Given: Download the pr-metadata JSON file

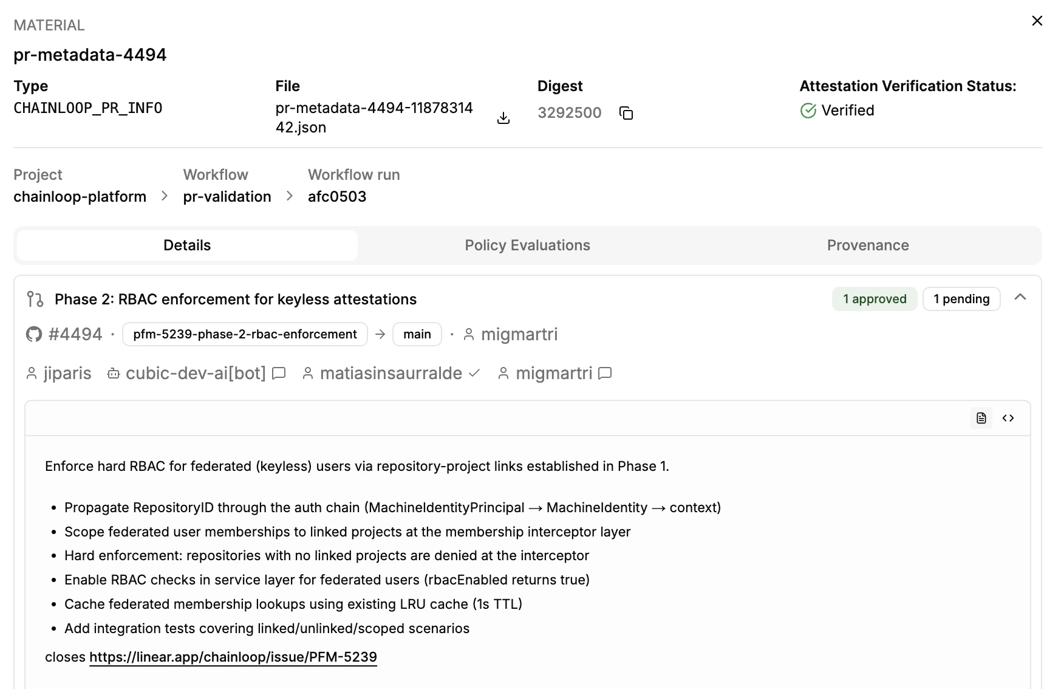Looking at the screenshot, I should [503, 117].
